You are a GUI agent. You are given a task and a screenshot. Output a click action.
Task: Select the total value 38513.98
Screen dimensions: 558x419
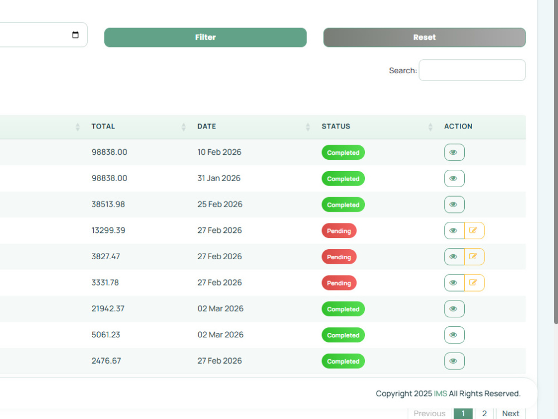(108, 204)
